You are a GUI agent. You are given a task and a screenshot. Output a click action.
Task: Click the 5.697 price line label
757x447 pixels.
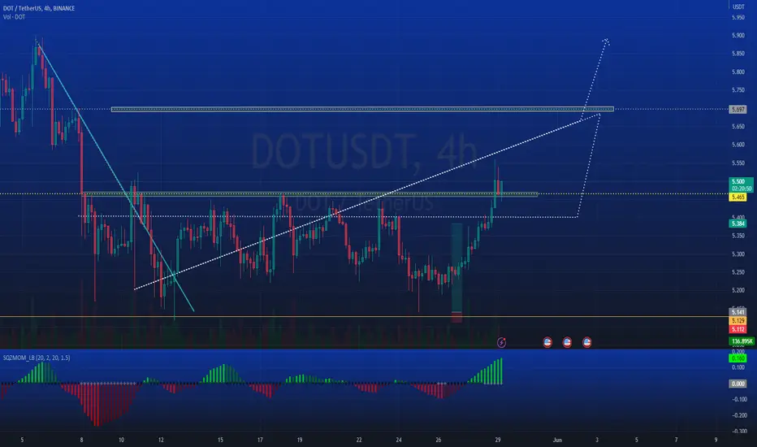point(738,110)
